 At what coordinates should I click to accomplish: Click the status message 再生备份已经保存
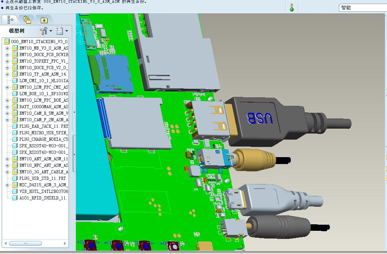pyautogui.click(x=24, y=8)
